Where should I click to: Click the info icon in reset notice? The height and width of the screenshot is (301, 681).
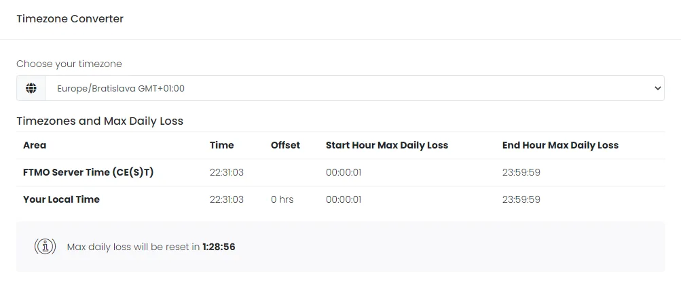(x=45, y=247)
